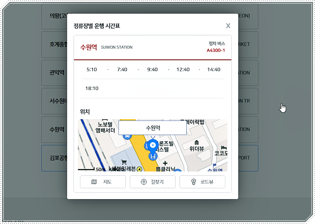
Task: Select the 18:10 departure time
Action: (x=92, y=88)
